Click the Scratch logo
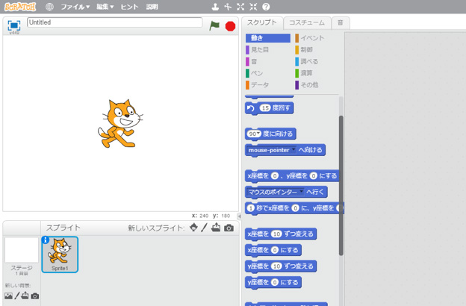 click(20, 7)
